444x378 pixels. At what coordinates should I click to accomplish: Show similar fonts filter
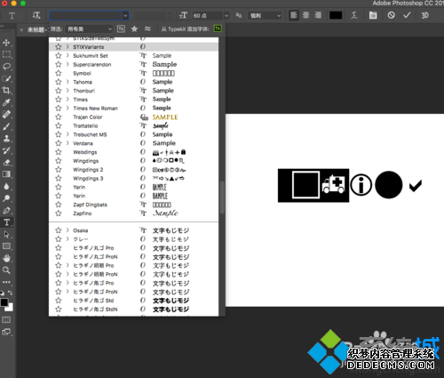[147, 28]
